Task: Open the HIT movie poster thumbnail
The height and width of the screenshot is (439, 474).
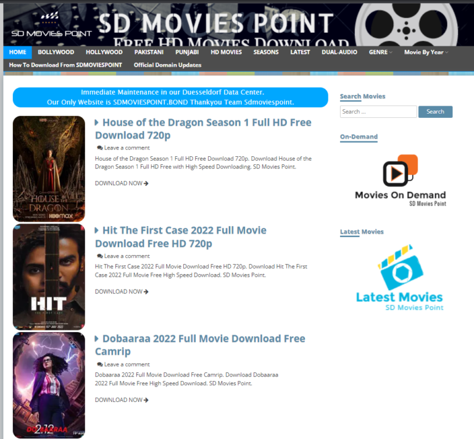Action: (49, 277)
